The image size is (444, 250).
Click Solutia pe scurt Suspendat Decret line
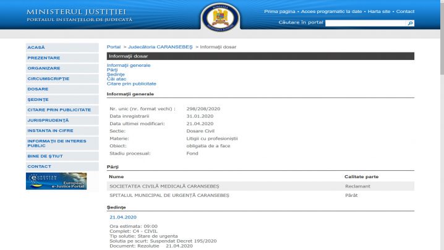pos(163,241)
